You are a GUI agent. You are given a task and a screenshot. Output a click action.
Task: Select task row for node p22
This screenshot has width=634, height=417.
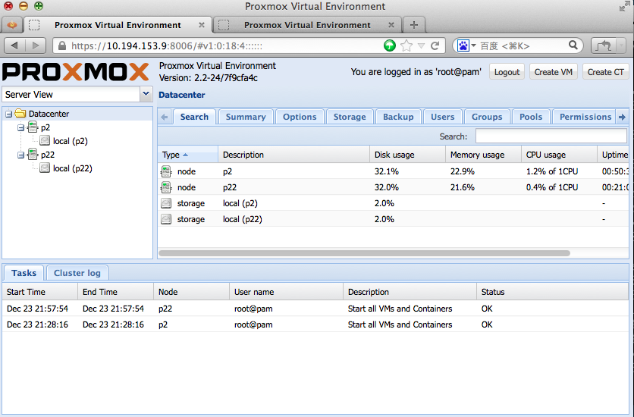click(x=315, y=309)
